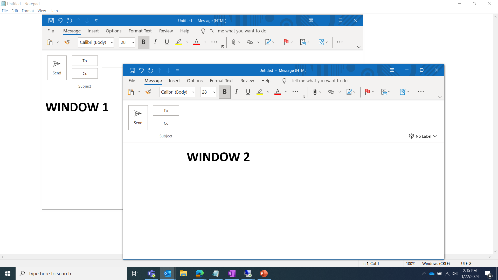Switch to the Insert tab in Window 2
Viewport: 498px width, 280px height.
point(174,81)
